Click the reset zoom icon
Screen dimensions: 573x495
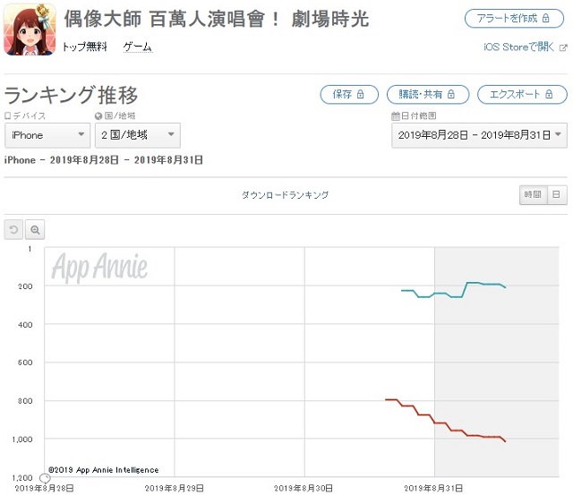tap(14, 229)
